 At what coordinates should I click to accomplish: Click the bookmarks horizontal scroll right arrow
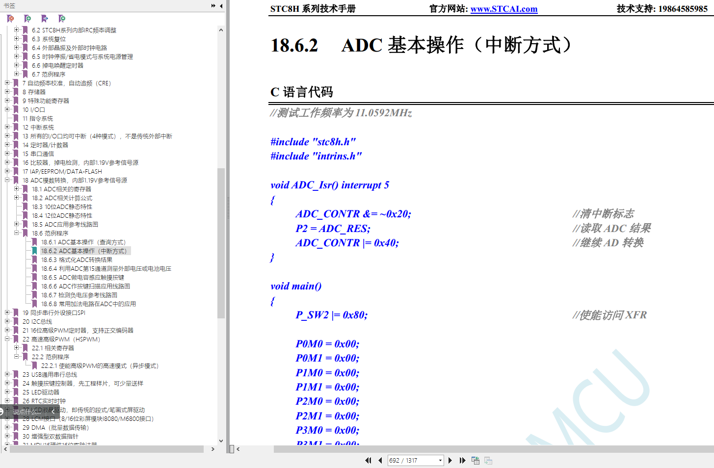(213, 449)
